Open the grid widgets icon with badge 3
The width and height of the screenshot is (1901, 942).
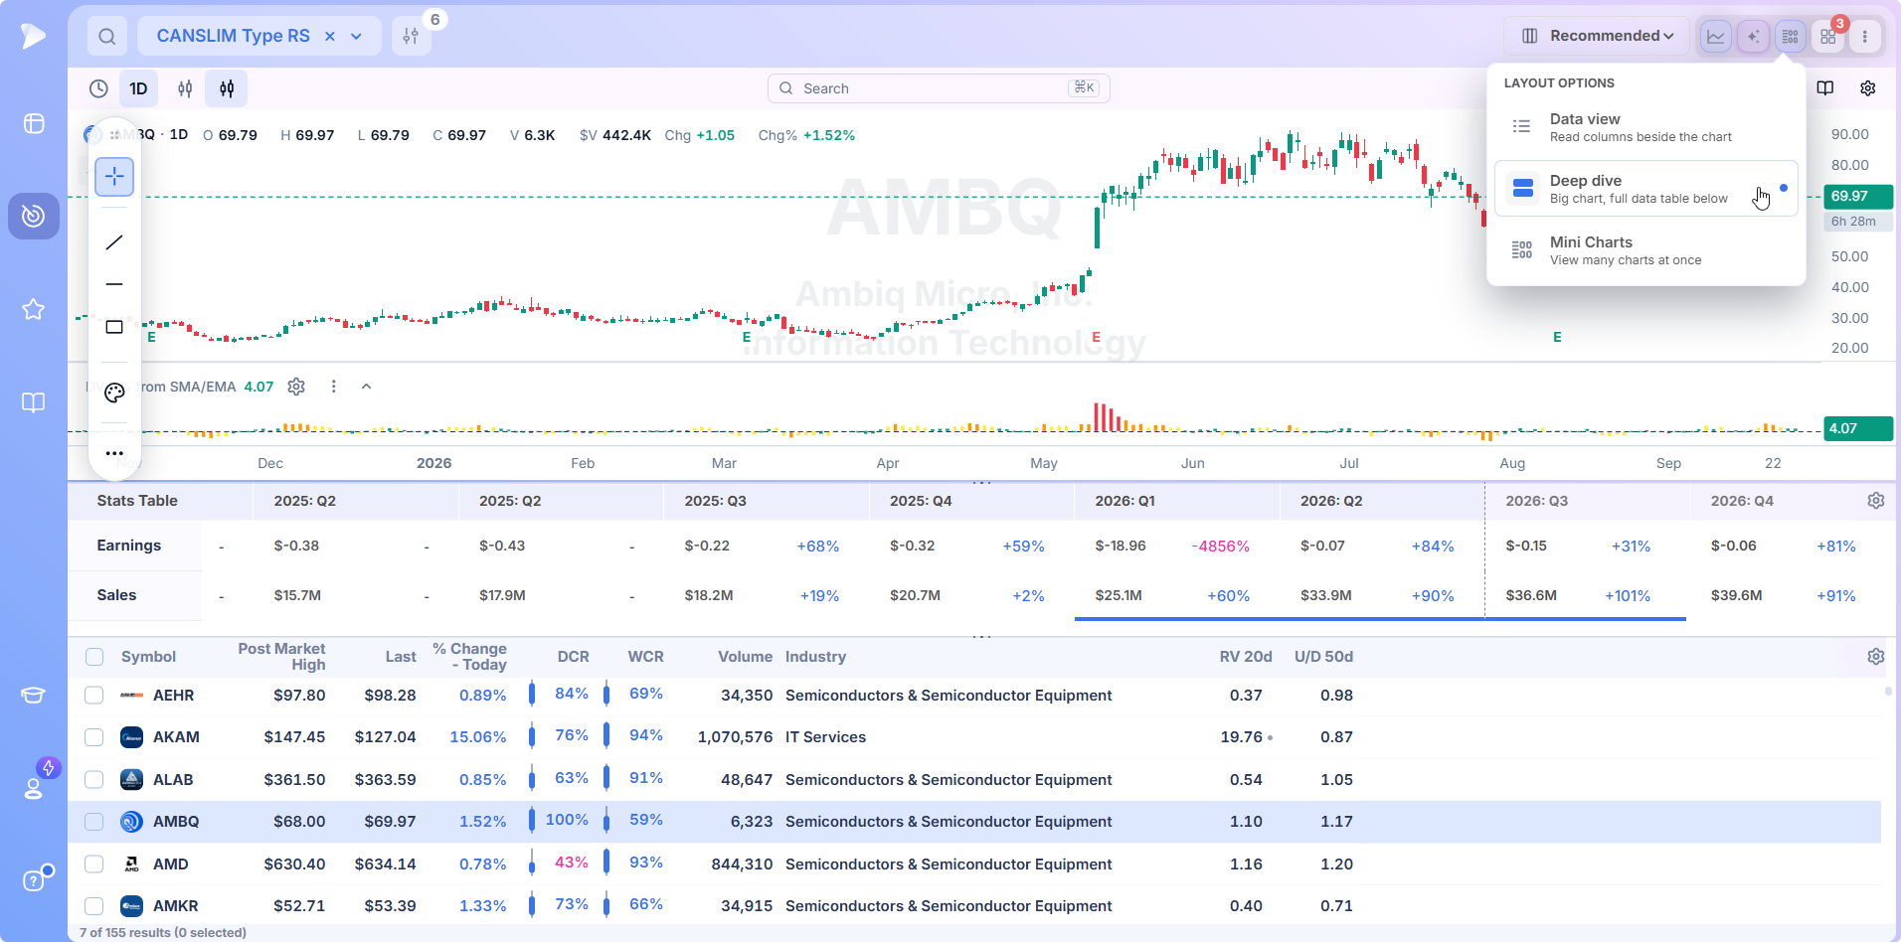click(x=1827, y=37)
